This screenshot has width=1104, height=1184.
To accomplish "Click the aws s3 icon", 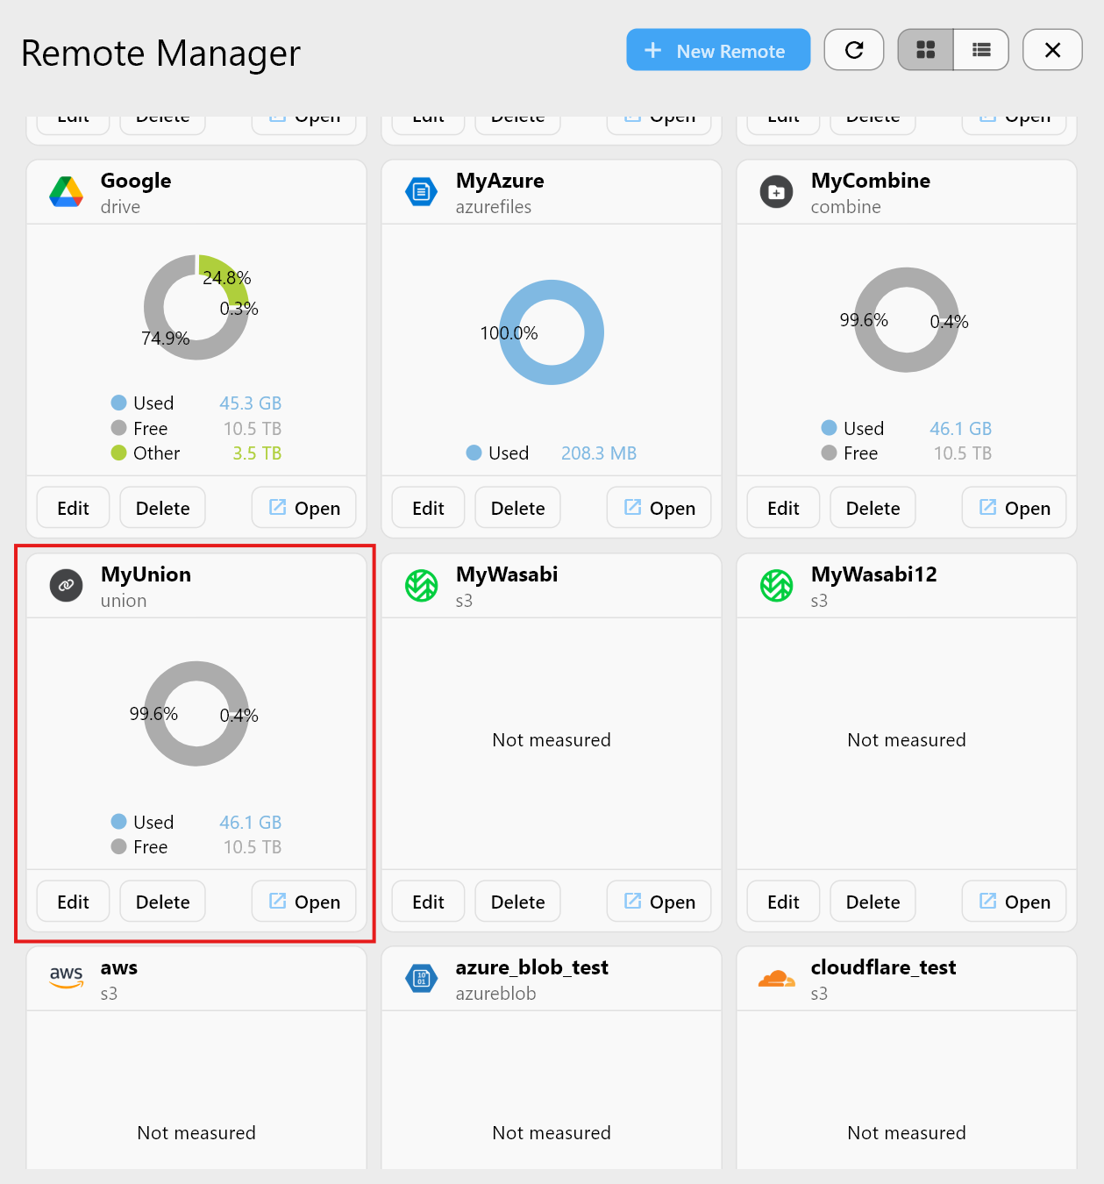I will tap(66, 975).
